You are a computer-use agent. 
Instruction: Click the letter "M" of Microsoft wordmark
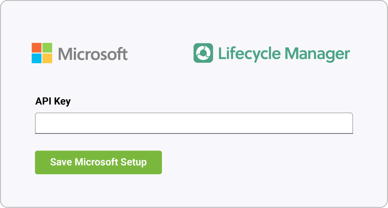tap(65, 54)
